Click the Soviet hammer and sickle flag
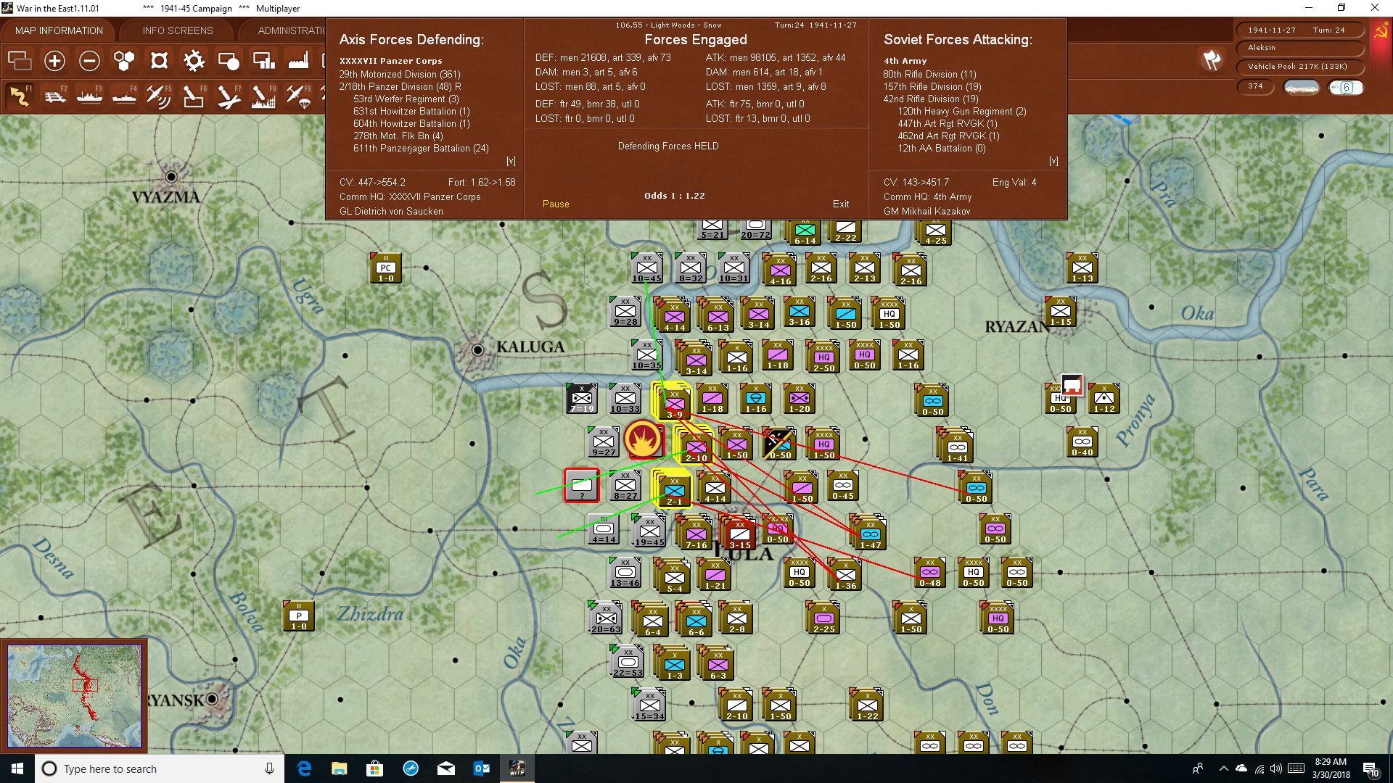The image size is (1393, 783). pyautogui.click(x=1381, y=30)
